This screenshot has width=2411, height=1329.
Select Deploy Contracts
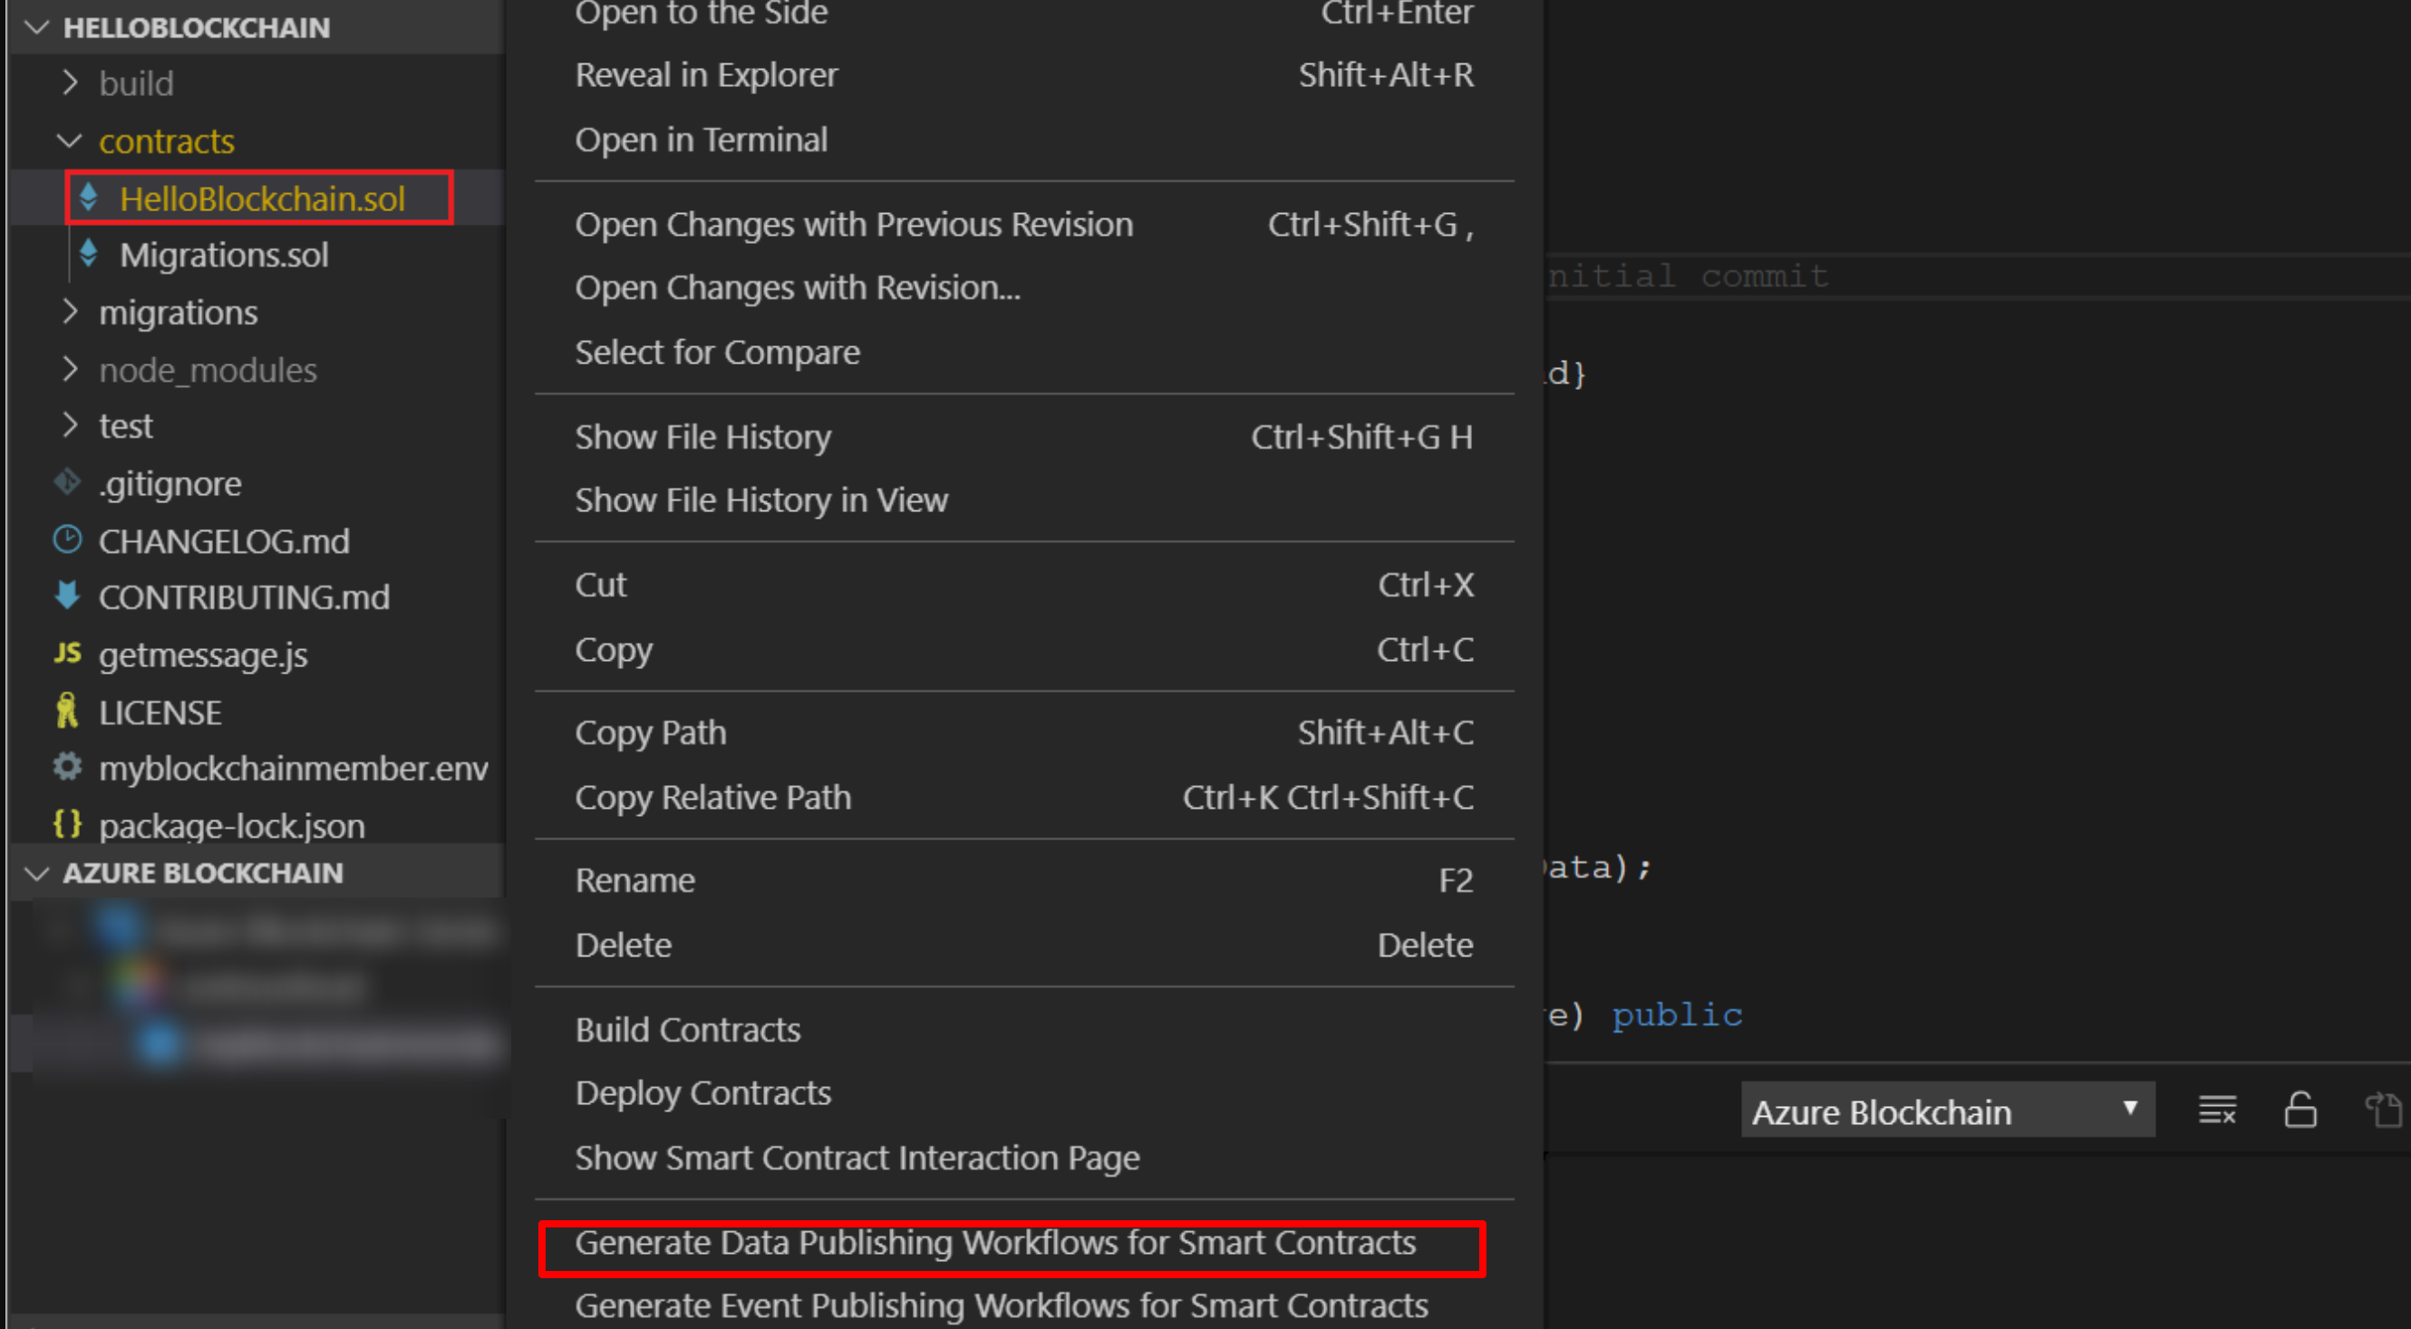(702, 1092)
